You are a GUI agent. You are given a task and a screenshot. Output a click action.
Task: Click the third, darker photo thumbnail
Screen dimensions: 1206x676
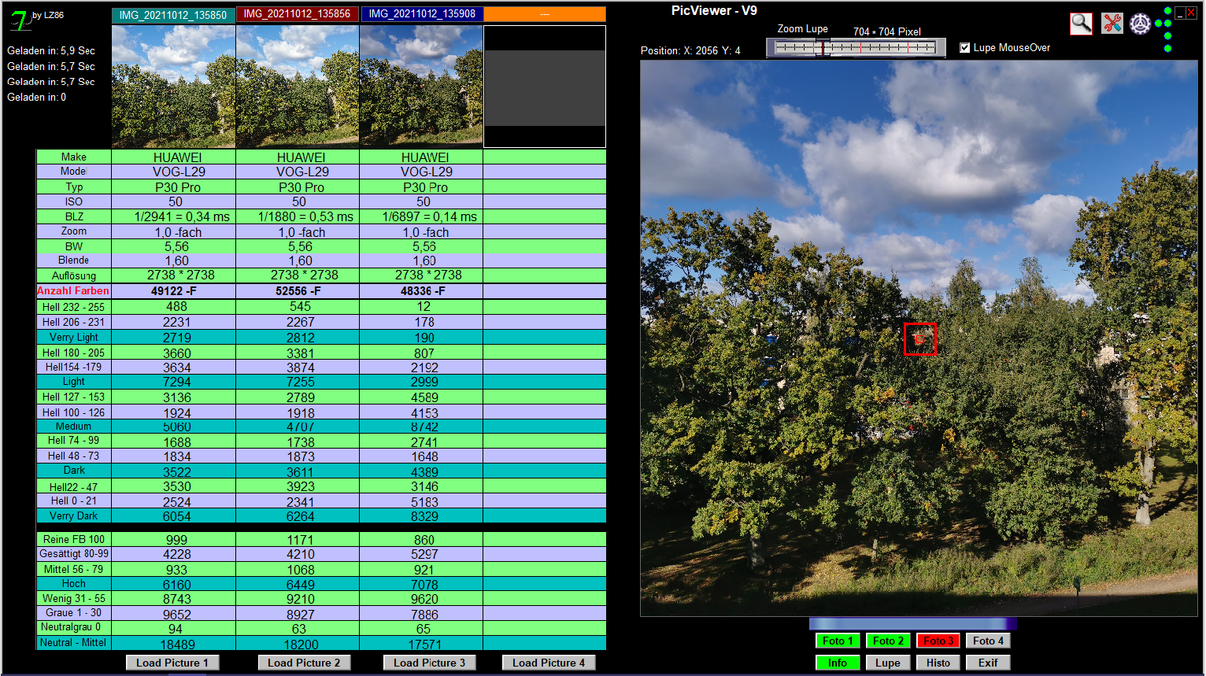click(x=422, y=86)
